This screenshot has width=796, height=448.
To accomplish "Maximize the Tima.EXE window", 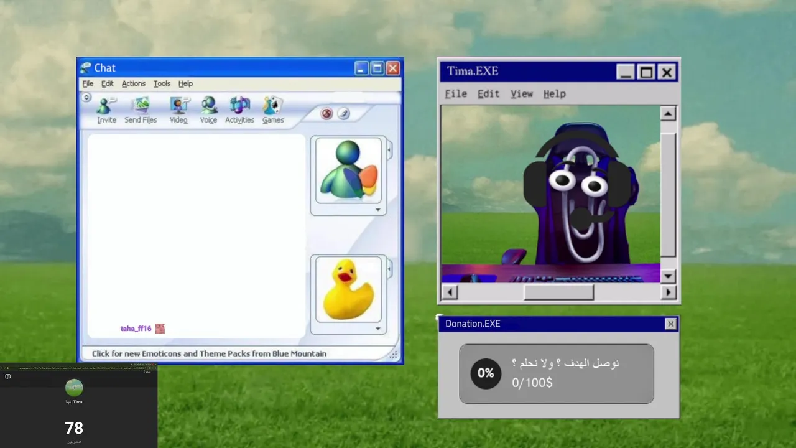I will pos(646,72).
